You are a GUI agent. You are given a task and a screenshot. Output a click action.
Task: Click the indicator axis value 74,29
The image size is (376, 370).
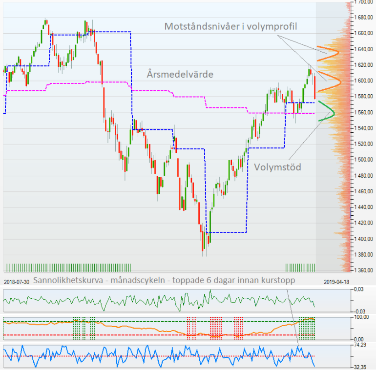360,345
